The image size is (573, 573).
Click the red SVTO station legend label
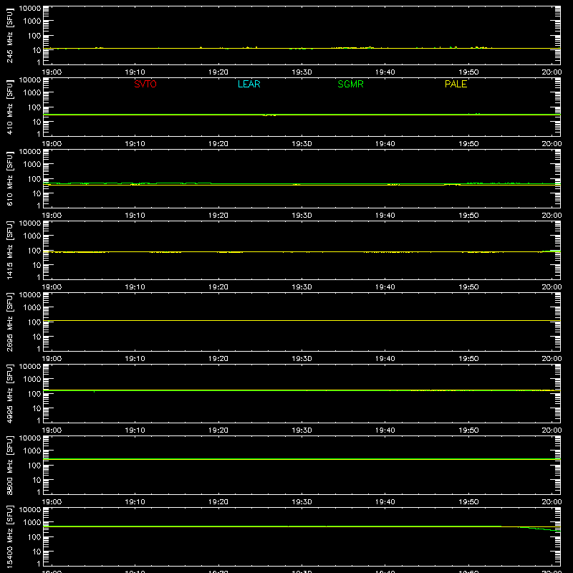(145, 84)
